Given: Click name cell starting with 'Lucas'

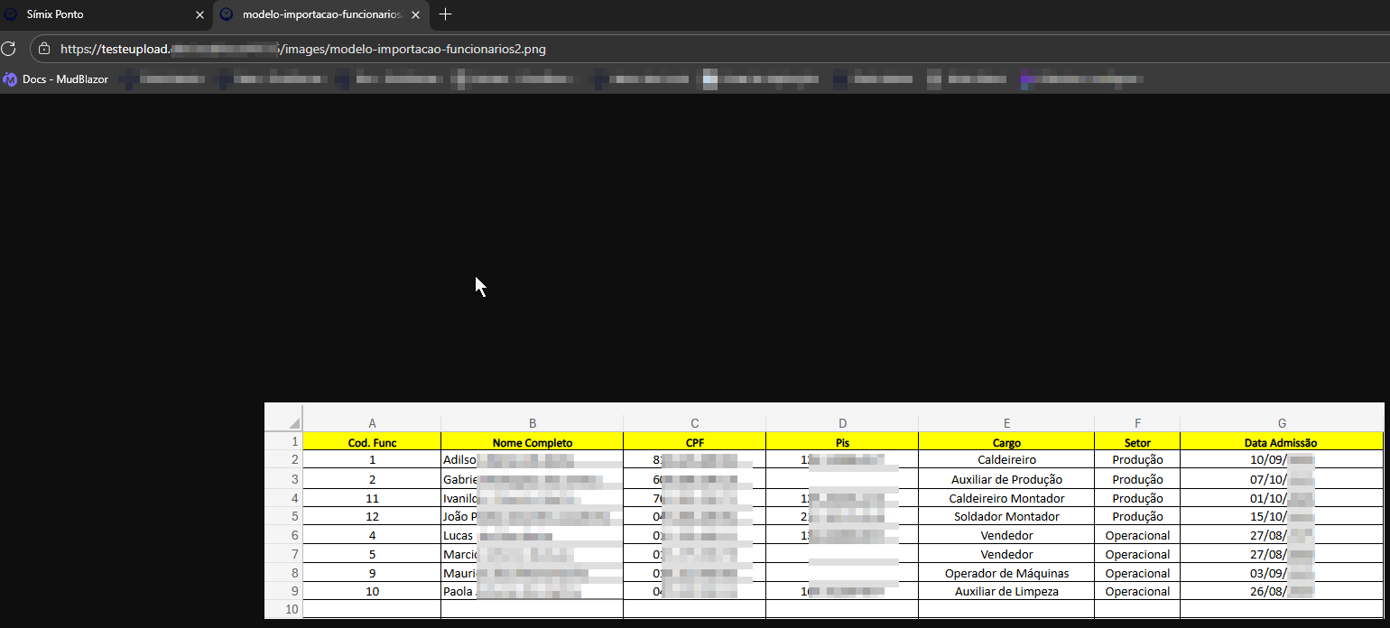Looking at the screenshot, I should (533, 535).
